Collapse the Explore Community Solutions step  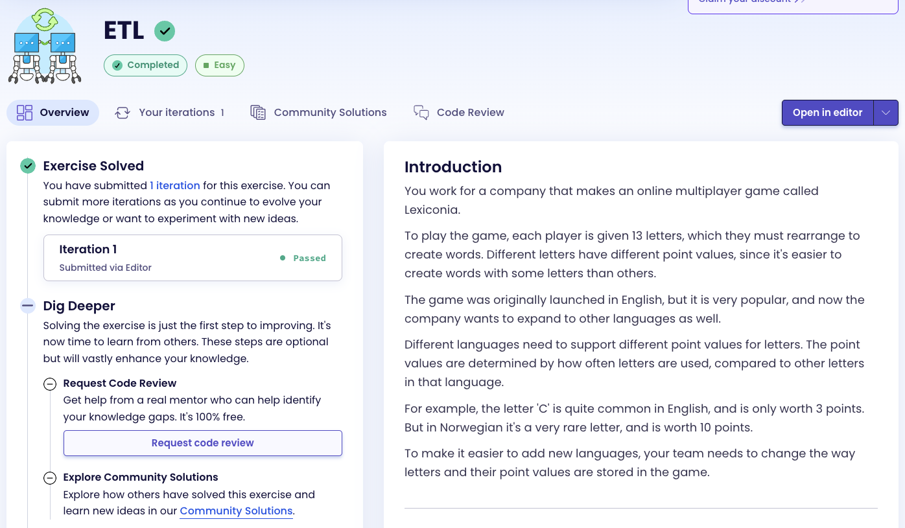(x=50, y=478)
